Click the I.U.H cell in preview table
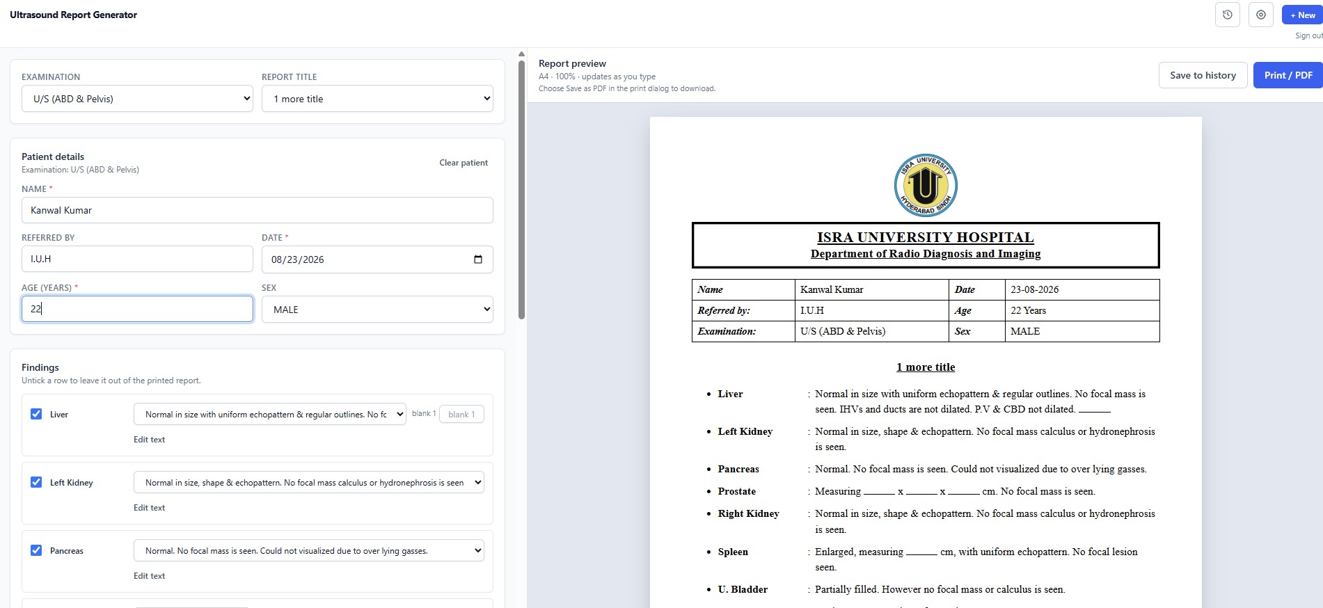Viewport: 1323px width, 608px height. coord(871,310)
